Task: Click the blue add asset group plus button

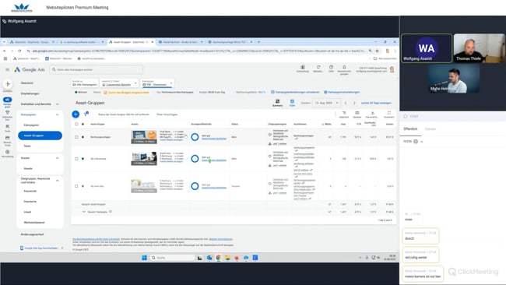Action: 76,114
